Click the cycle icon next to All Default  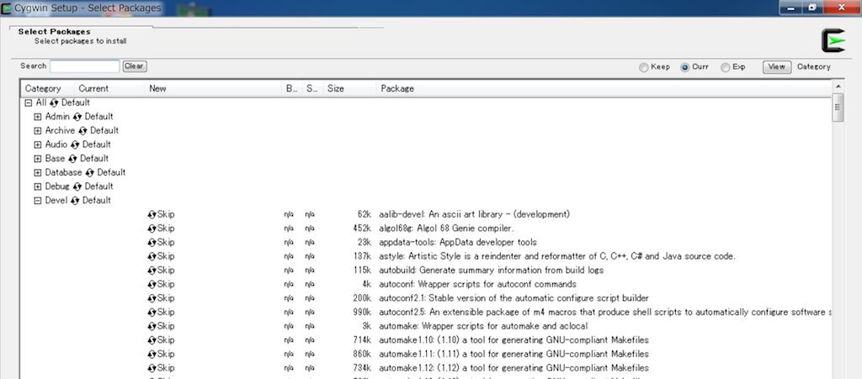tap(54, 103)
